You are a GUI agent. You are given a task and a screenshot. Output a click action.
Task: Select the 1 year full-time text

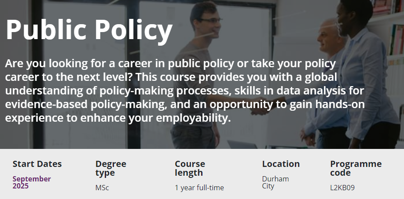point(199,188)
